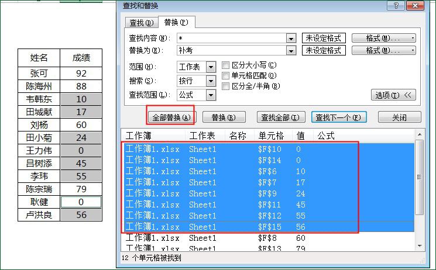Viewport: 436px width, 270px height.
Task: Expand the 查找范围 dropdown showing 公式
Action: [211, 95]
